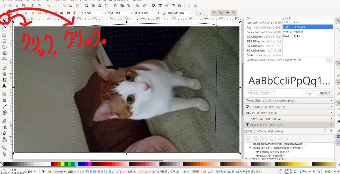
Task: Select the Normal Regular style row
Action: [x=308, y=32]
